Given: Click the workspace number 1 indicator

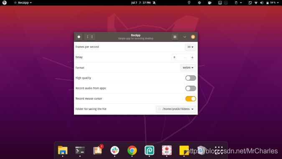Looking at the screenshot, I should coord(220,3).
